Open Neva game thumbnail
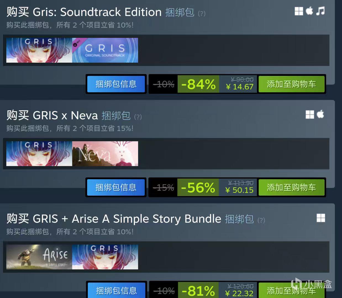Screen dimensions: 342x298 click(105, 154)
